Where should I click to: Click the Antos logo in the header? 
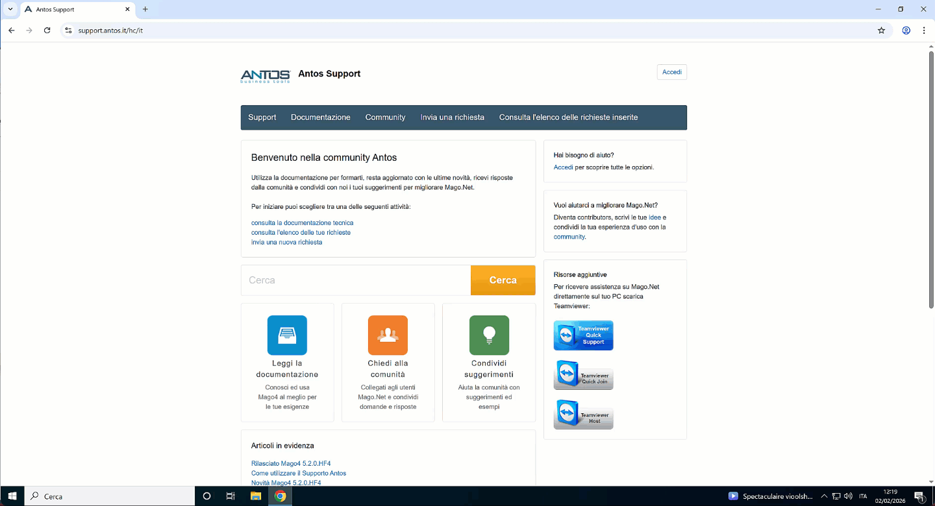click(265, 76)
